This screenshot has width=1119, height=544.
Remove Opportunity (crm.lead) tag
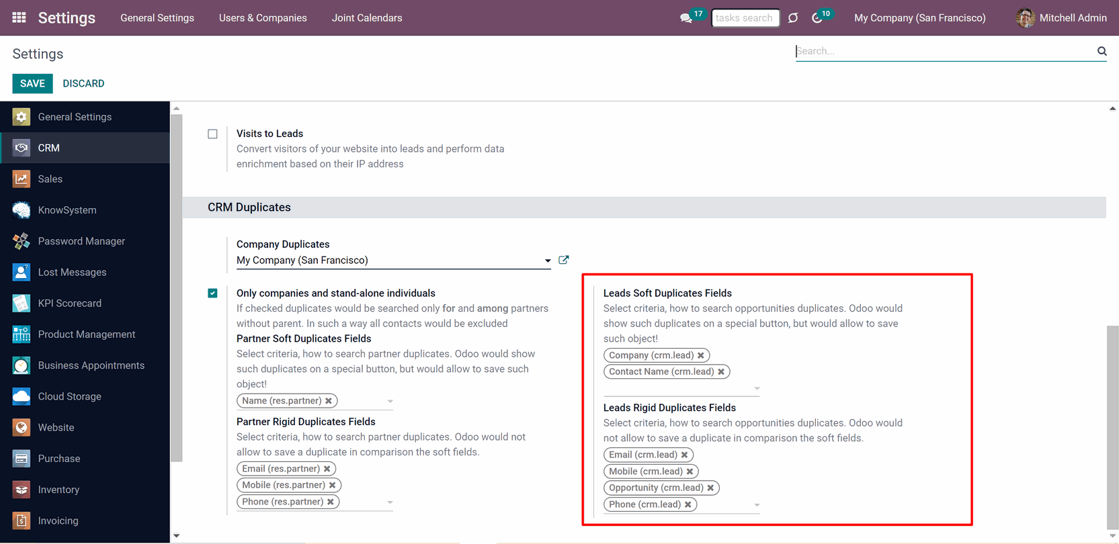710,488
